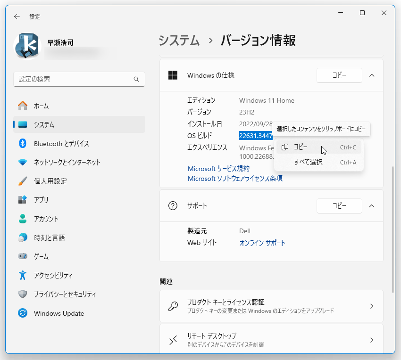Screen dimensions: 401x360
Task: Click the install date 2022/09/28
Action: pyautogui.click(x=256, y=124)
